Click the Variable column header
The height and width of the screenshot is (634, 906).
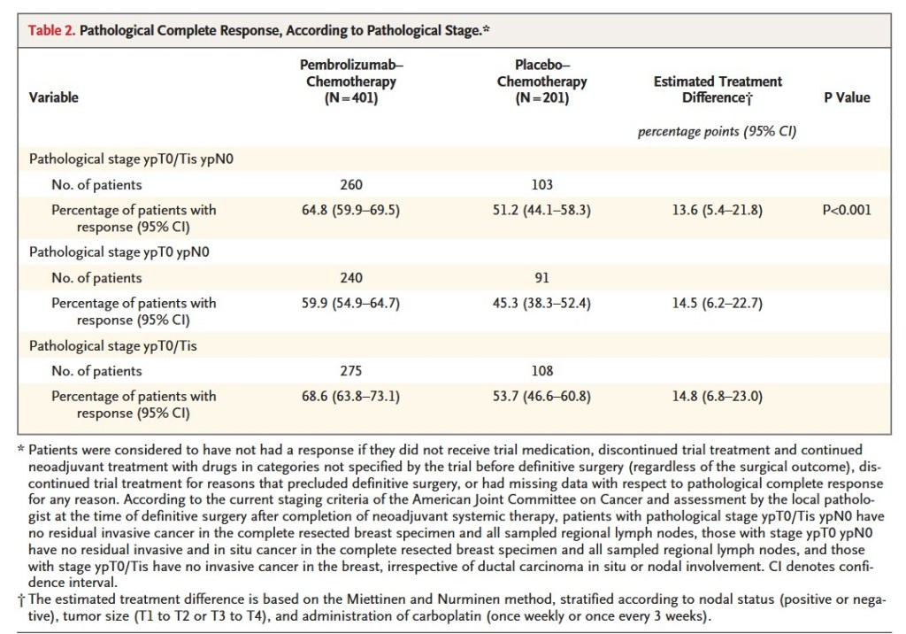(54, 97)
